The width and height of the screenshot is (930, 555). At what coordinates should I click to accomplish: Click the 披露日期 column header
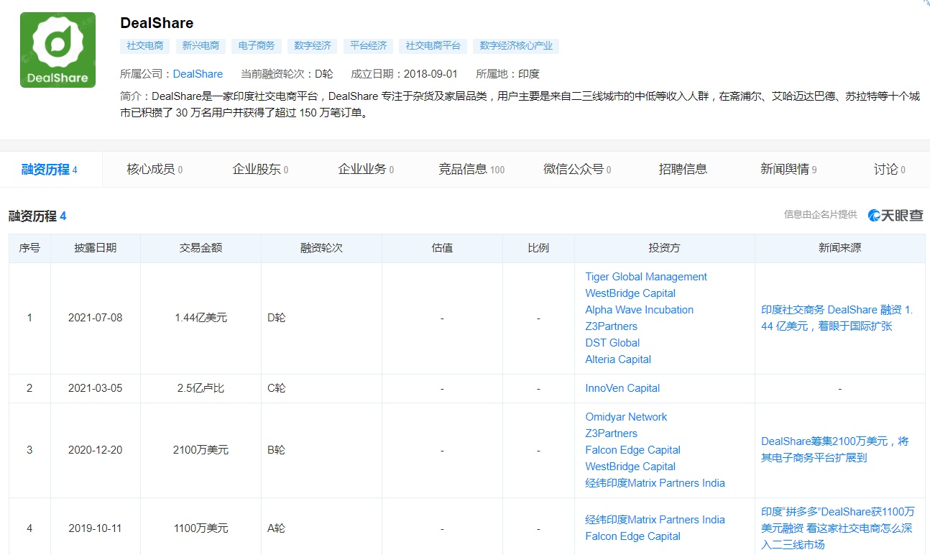click(95, 248)
